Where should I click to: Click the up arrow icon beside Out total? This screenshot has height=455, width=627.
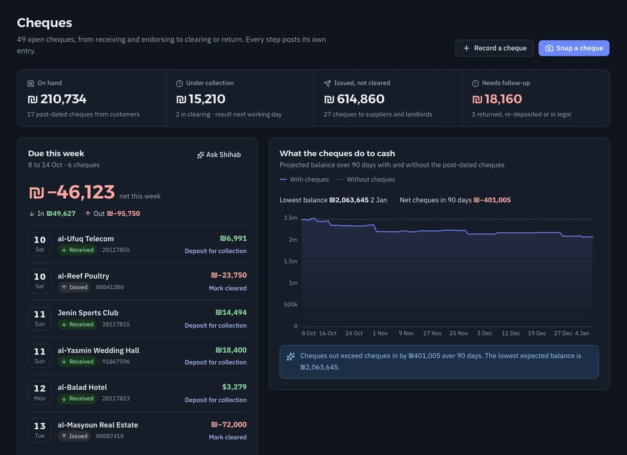coord(88,214)
